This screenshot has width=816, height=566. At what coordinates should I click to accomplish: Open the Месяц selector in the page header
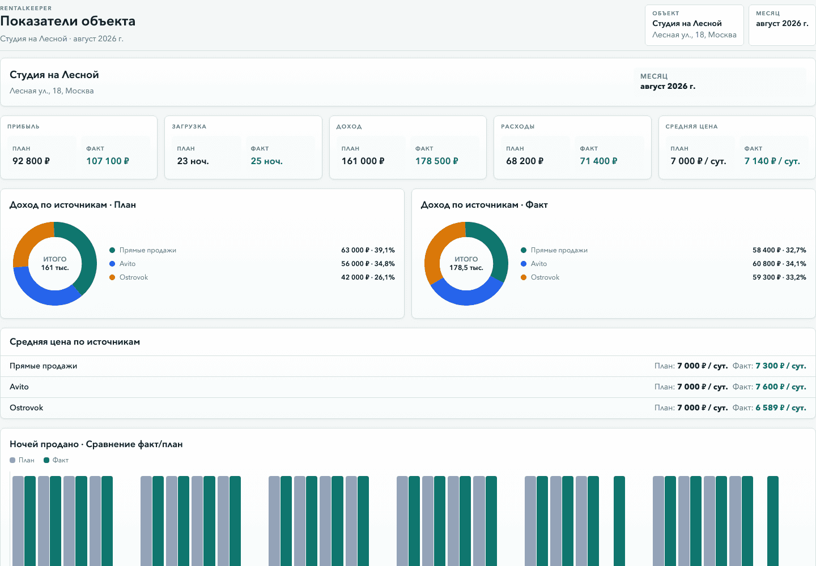pos(782,25)
